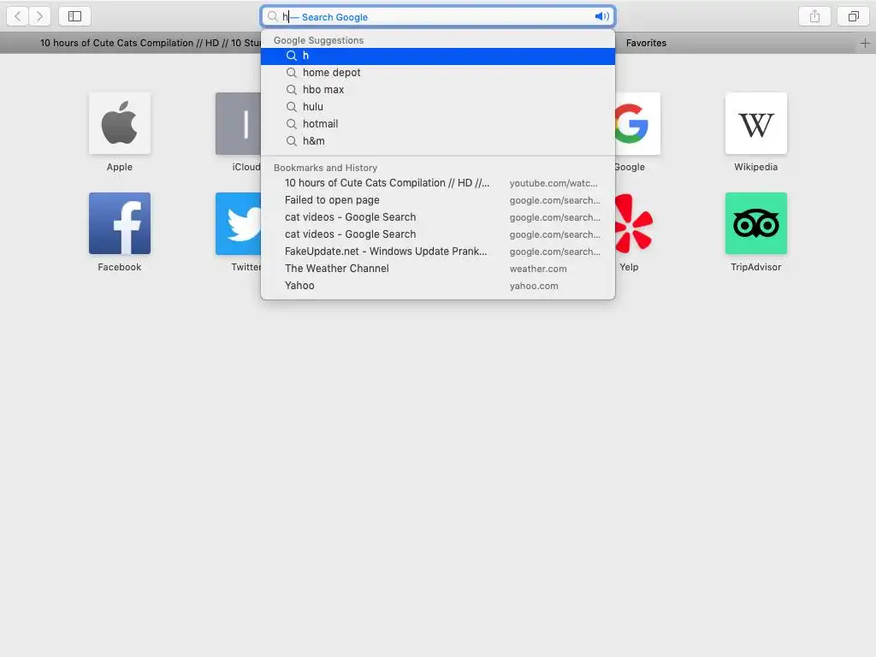Go forward with the forward arrow button
Screen dimensions: 876x657
[39, 16]
